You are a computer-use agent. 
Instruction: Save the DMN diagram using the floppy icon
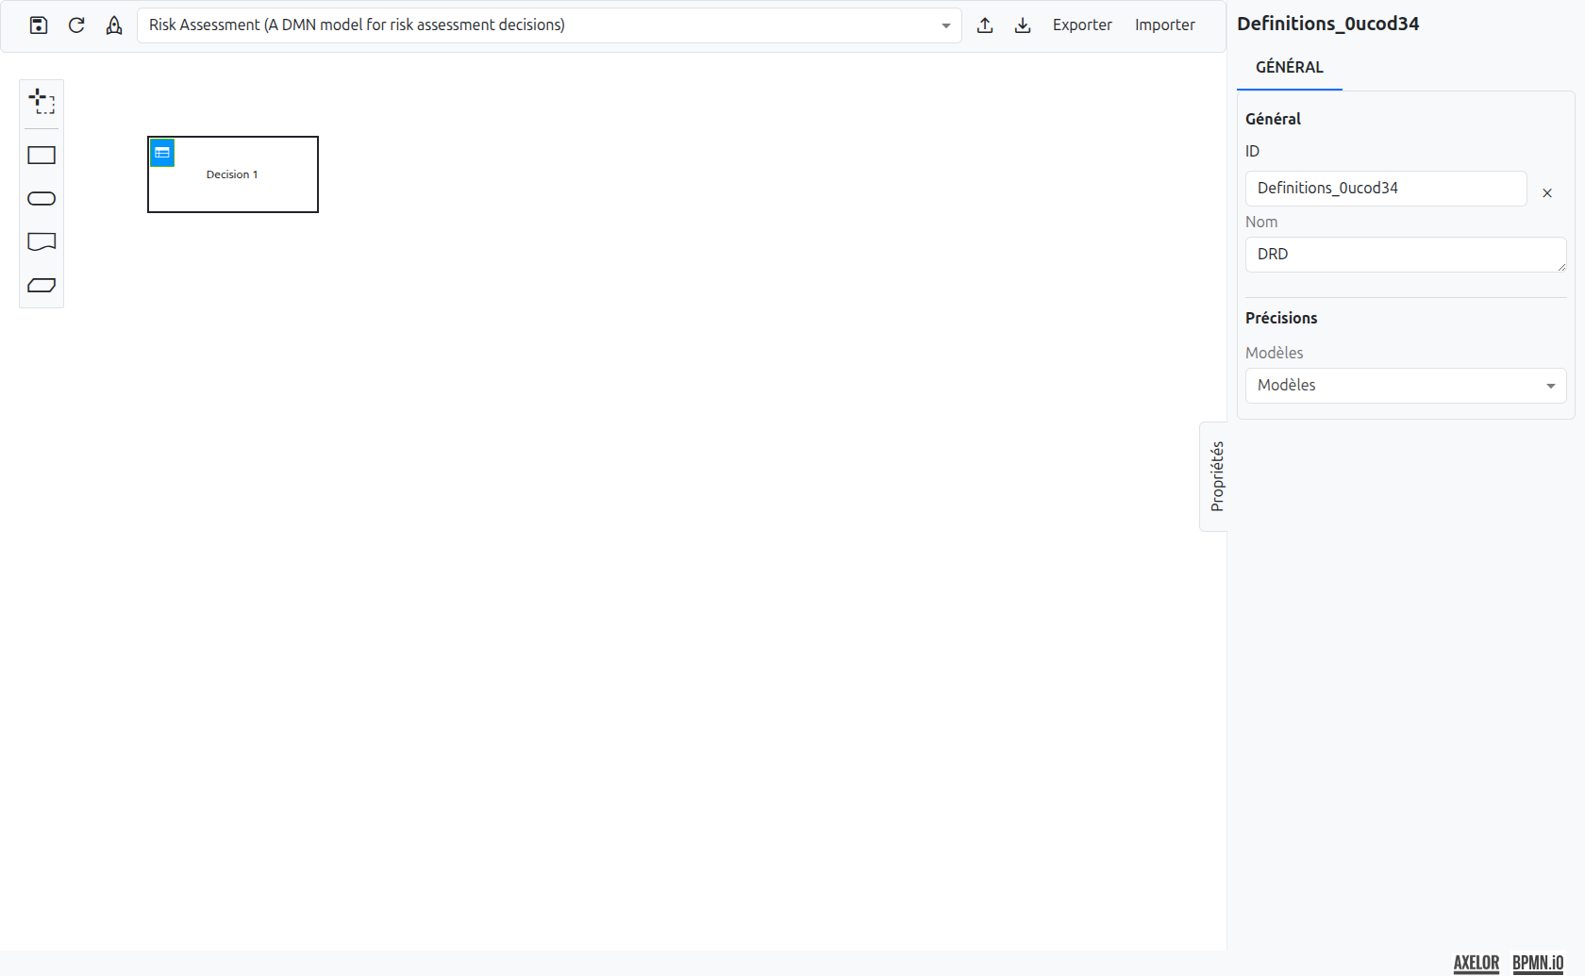tap(38, 25)
